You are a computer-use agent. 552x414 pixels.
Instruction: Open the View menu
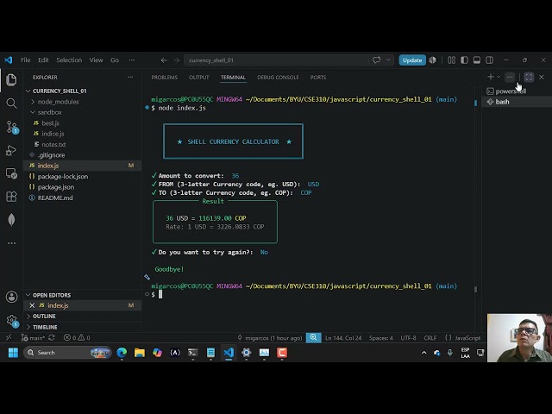96,60
